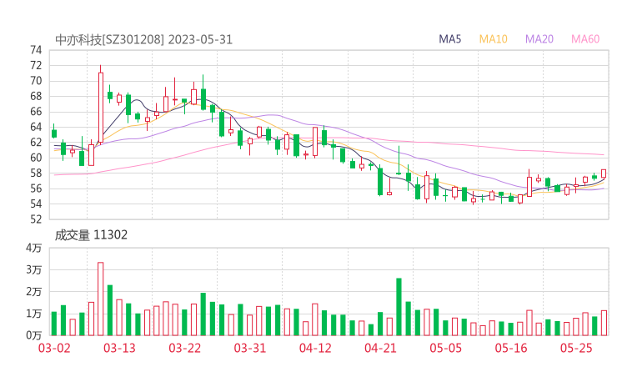The image size is (617, 367).
Task: Click the 03-13 date axis label
Action: pyautogui.click(x=119, y=348)
